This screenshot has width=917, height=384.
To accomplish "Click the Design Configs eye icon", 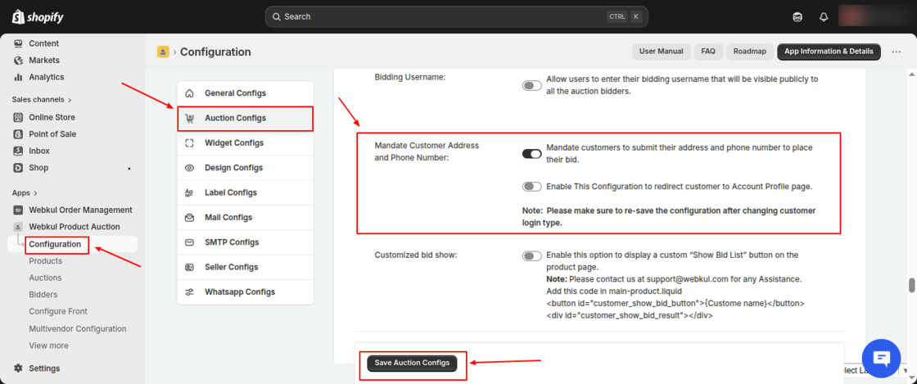I will 189,168.
